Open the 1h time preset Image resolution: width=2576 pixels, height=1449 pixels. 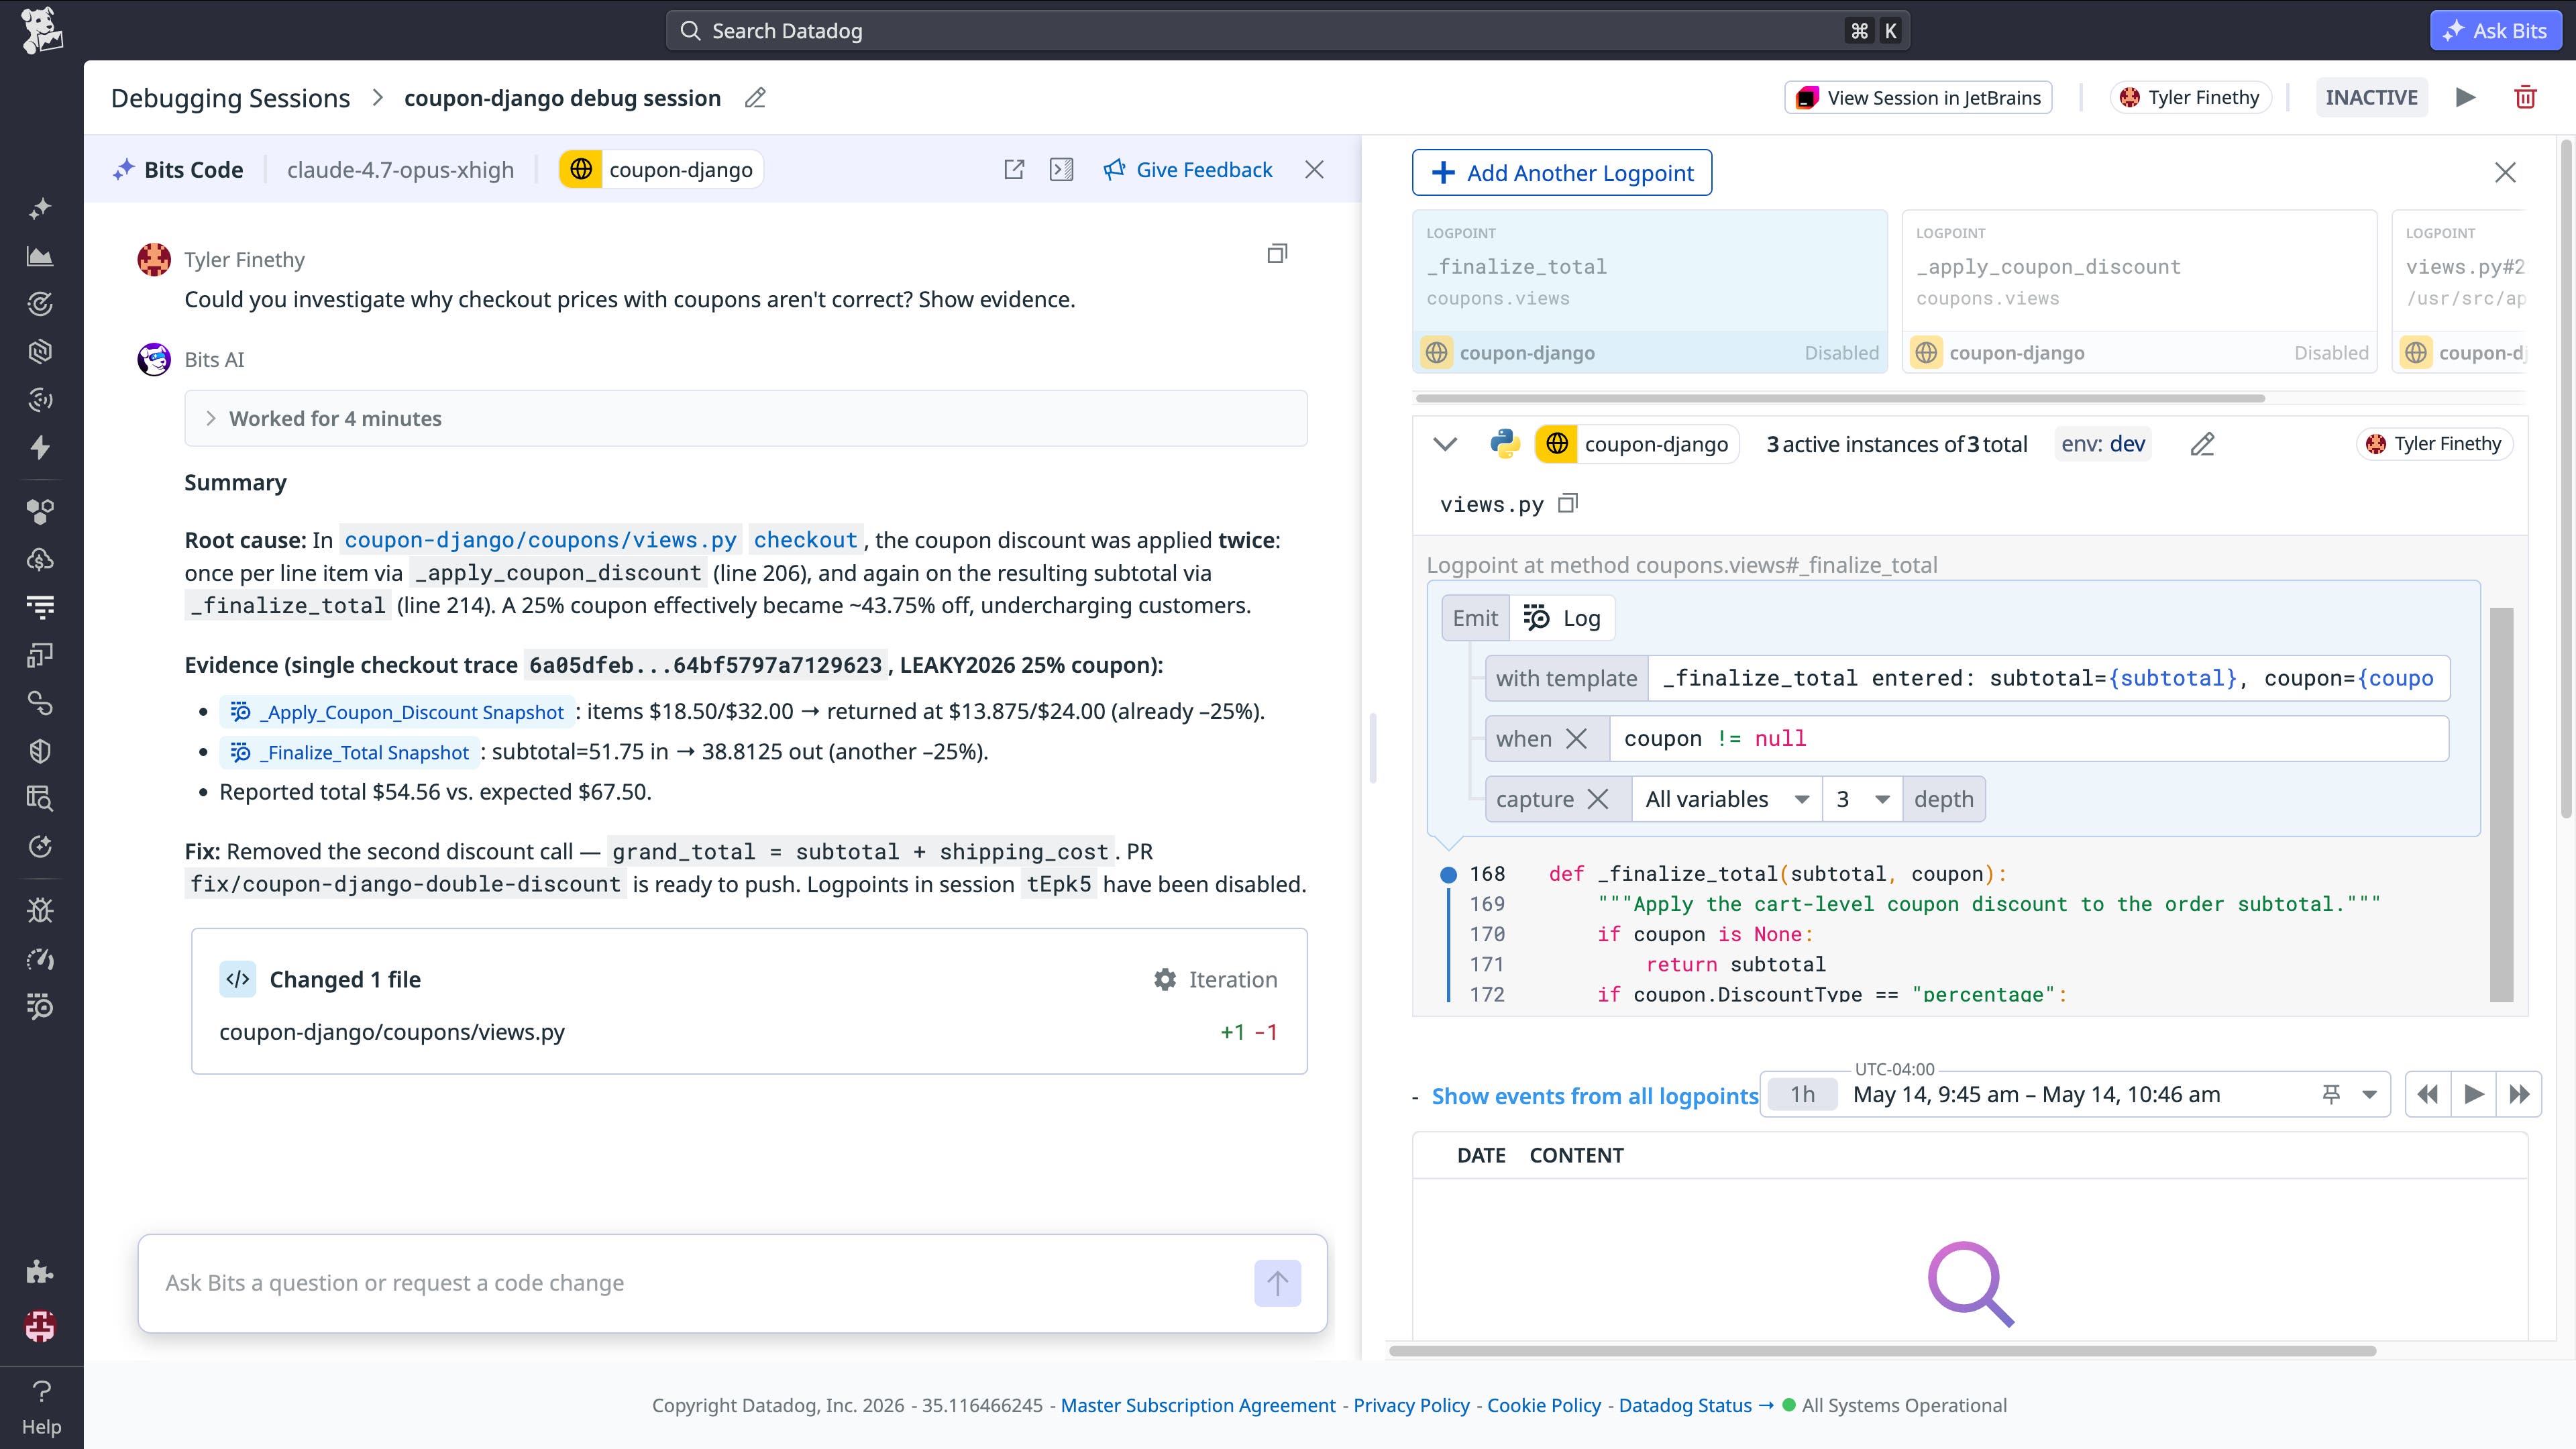(x=1802, y=1094)
